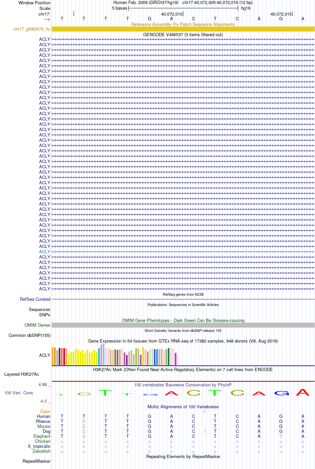Image resolution: width=315 pixels, height=469 pixels.
Task: Click the 40,072,015 ruler position
Action: coord(281,14)
